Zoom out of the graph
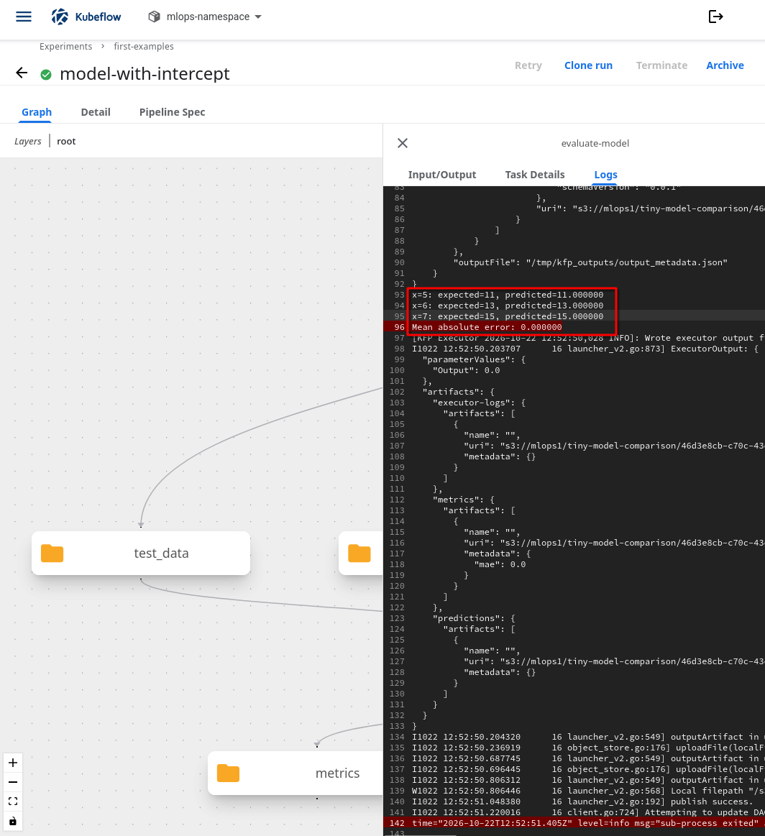 pyautogui.click(x=13, y=782)
